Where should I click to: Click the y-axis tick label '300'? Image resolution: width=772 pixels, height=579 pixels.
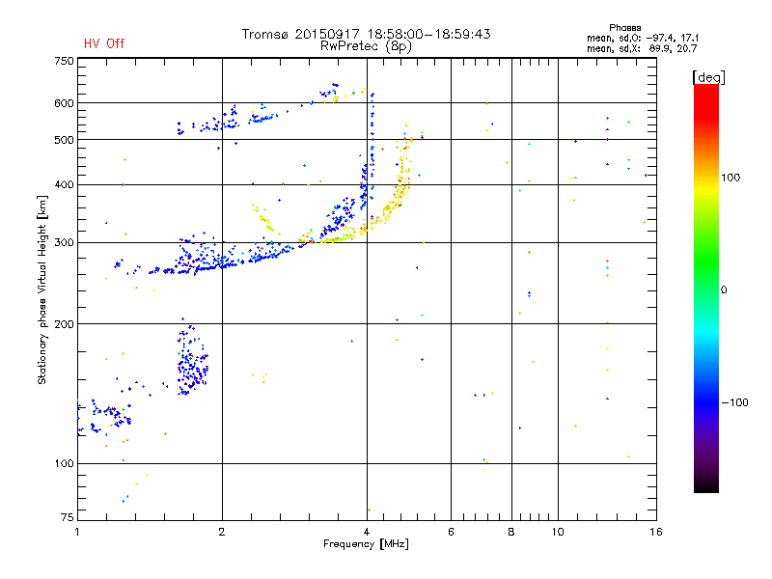(64, 243)
